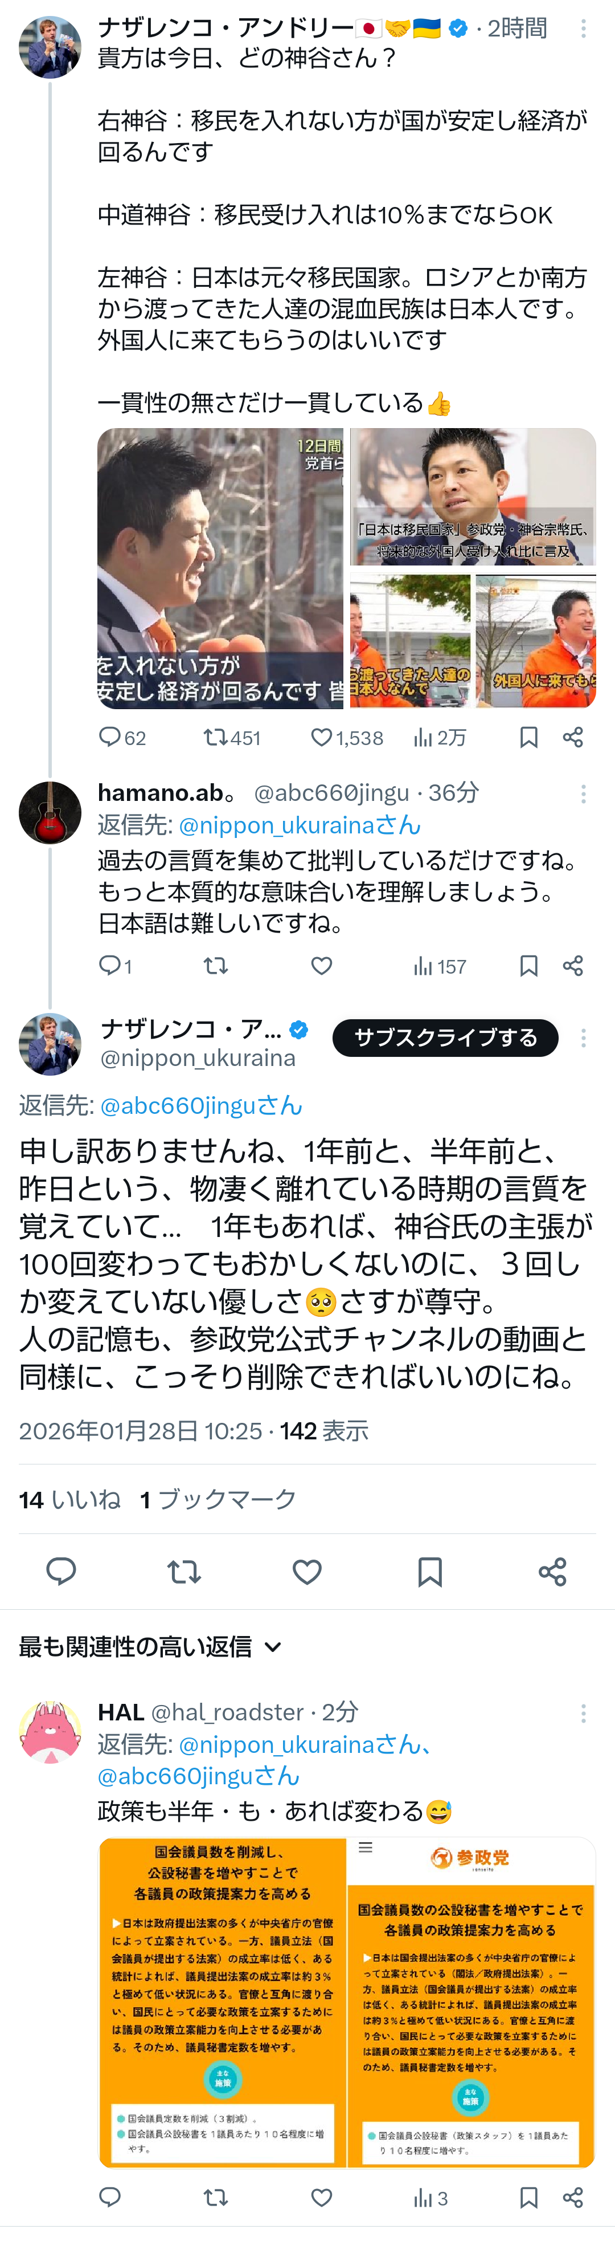
Task: Repost the main tweet dated 2026年01月28日
Action: tap(183, 1571)
